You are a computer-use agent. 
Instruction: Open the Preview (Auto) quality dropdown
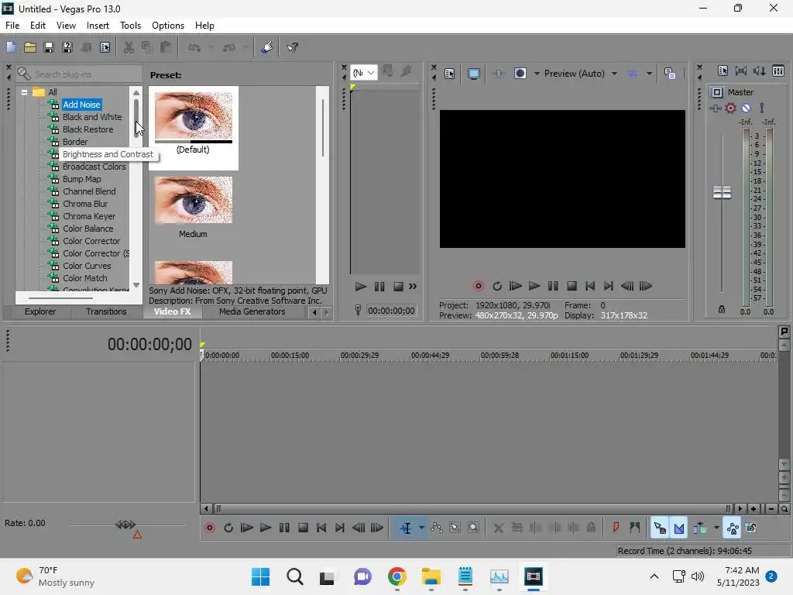[614, 74]
